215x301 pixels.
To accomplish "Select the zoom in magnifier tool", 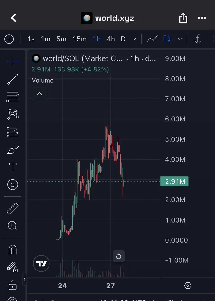I will coord(12,225).
